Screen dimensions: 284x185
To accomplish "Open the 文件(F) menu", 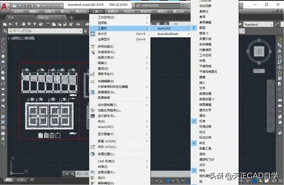I will [x=19, y=12].
